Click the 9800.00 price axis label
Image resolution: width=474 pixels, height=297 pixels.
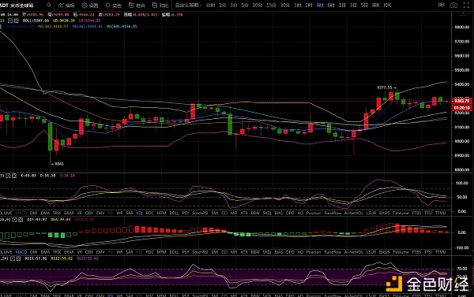462,27
